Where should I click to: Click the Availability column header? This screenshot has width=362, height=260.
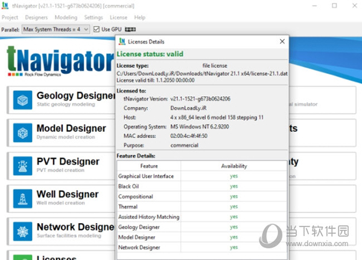tap(234, 166)
